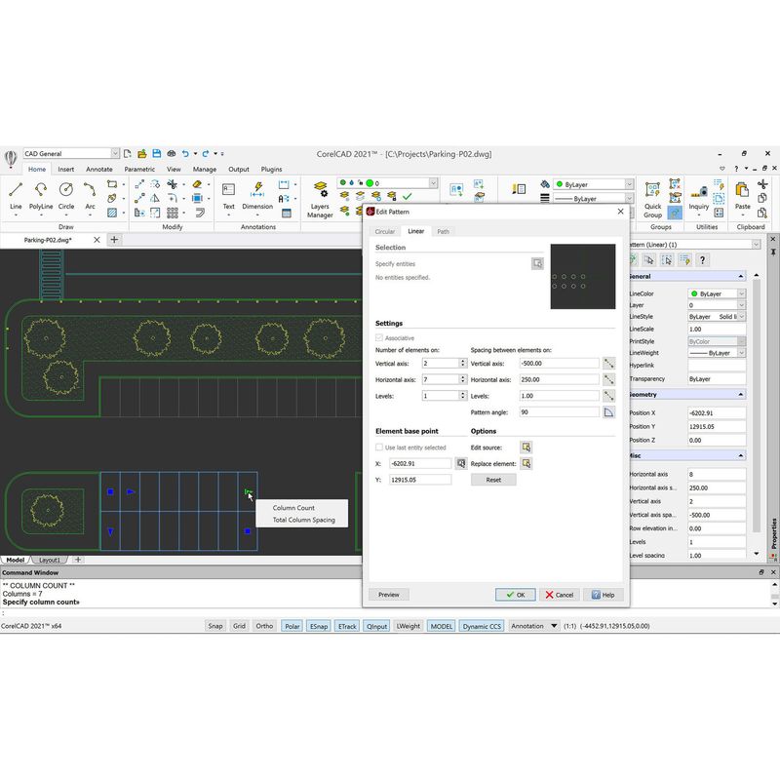Click the Save icon in quick access toolbar
This screenshot has width=780, height=780.
pos(157,154)
